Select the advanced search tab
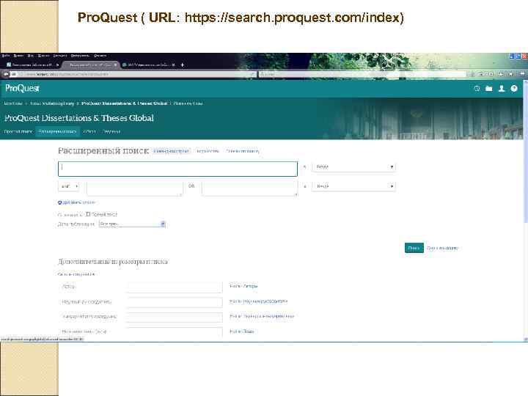 point(57,131)
